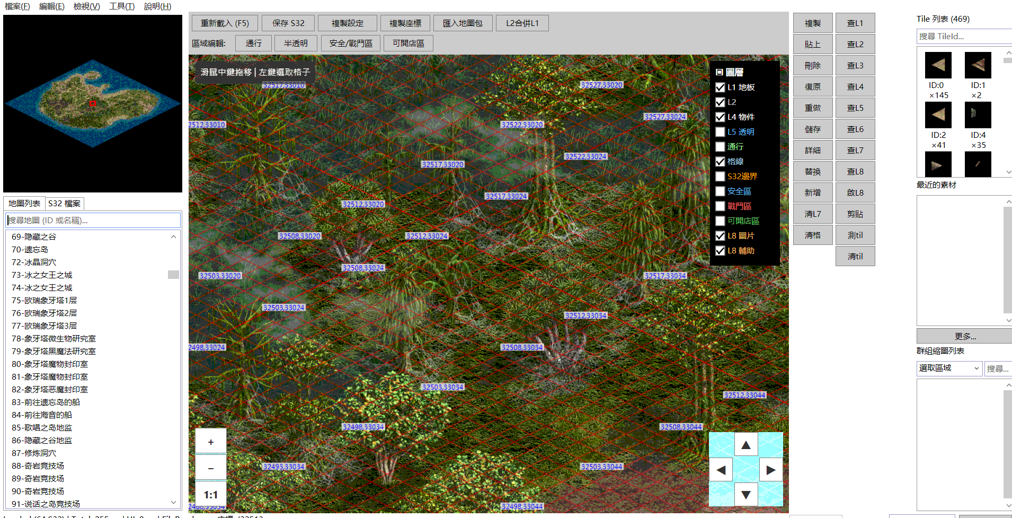Pan the map down with the down arrow
Screen dimensions: 1012x518
click(745, 495)
